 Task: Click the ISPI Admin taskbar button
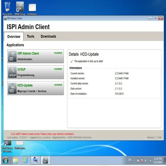click(46, 160)
